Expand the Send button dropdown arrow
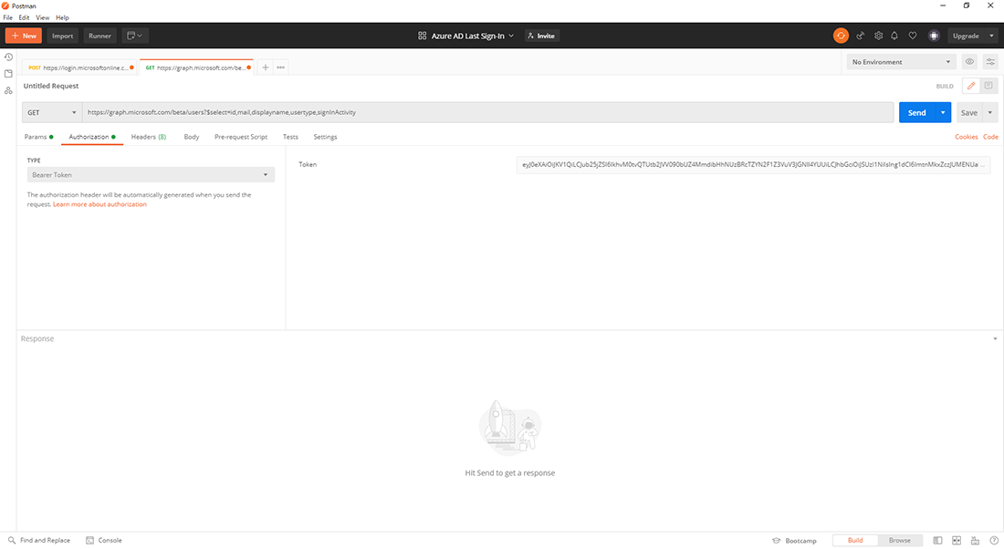Image resolution: width=1004 pixels, height=549 pixels. pos(943,112)
